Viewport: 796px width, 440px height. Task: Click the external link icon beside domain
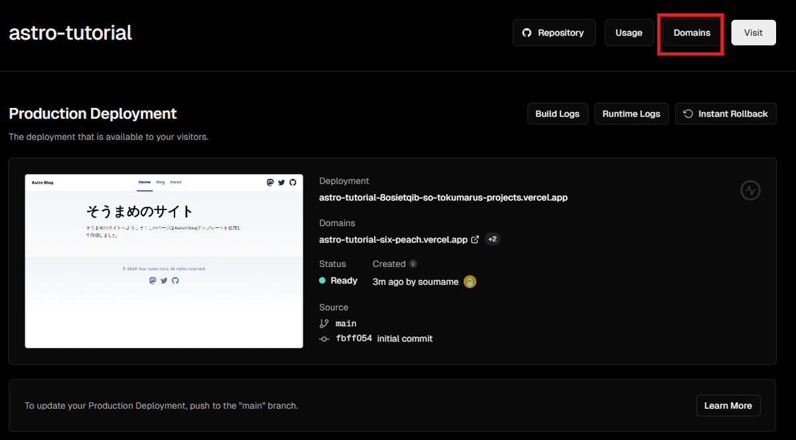[475, 240]
